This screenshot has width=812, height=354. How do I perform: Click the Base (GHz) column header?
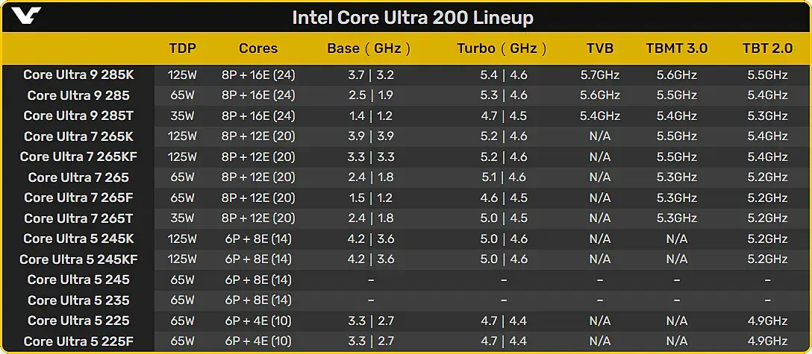369,48
